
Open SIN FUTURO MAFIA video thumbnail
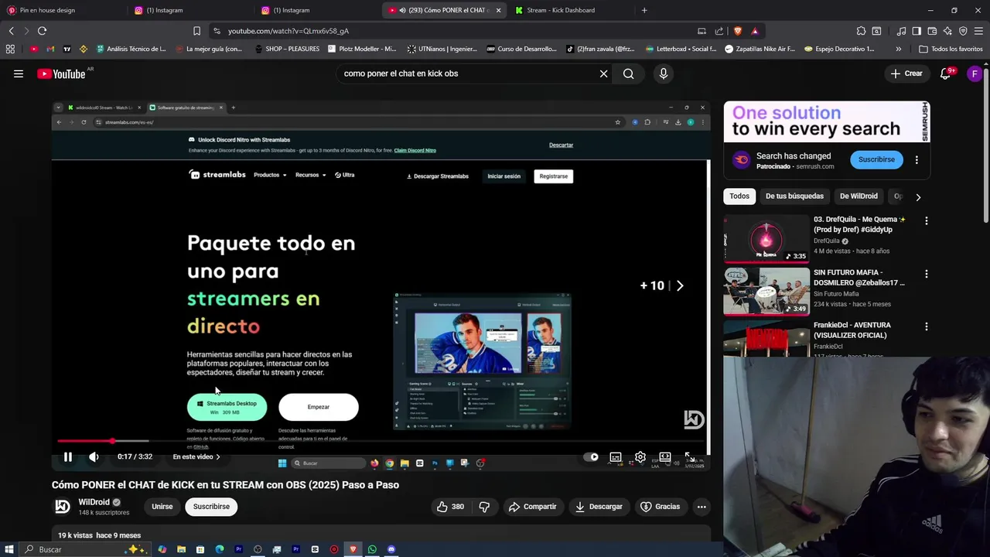(766, 292)
